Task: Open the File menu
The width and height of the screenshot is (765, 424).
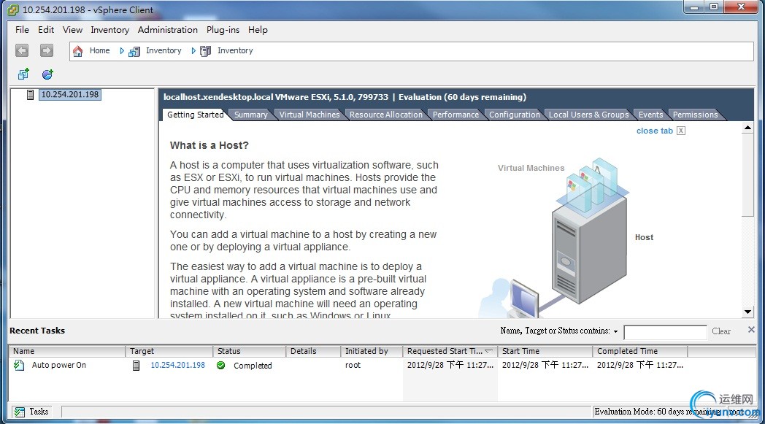Action: coord(22,30)
